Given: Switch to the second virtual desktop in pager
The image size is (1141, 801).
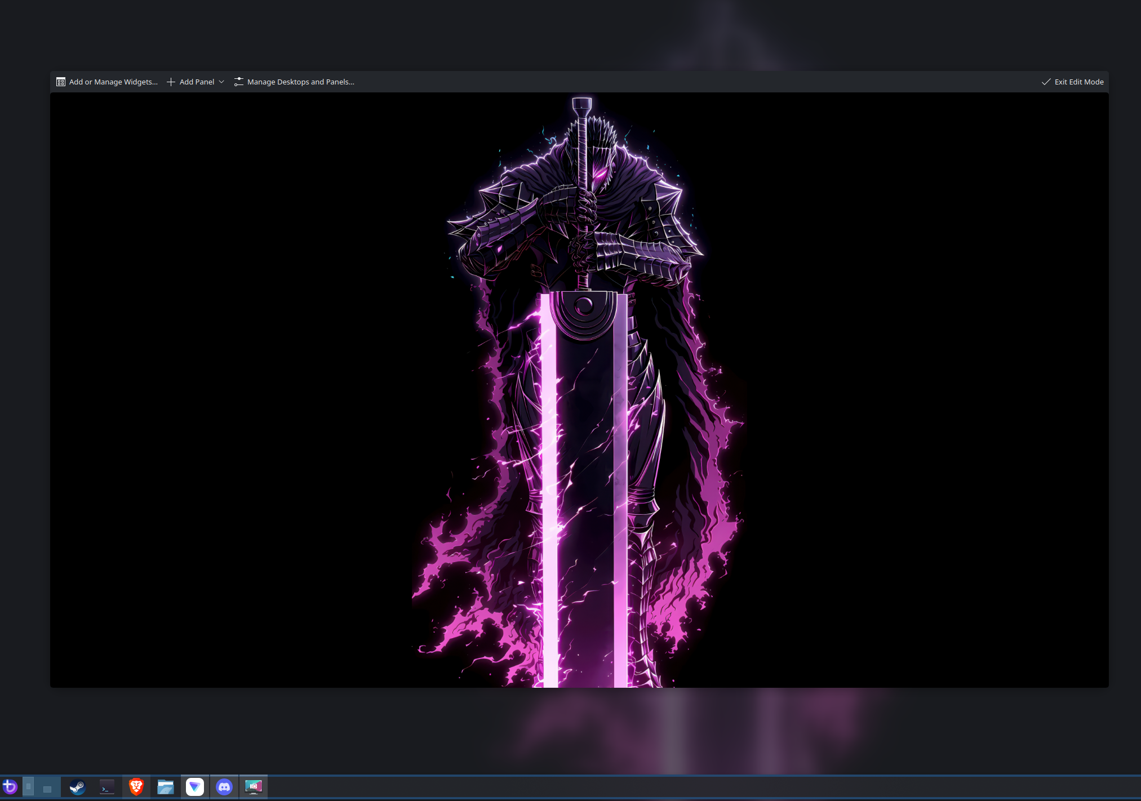Looking at the screenshot, I should [x=47, y=786].
